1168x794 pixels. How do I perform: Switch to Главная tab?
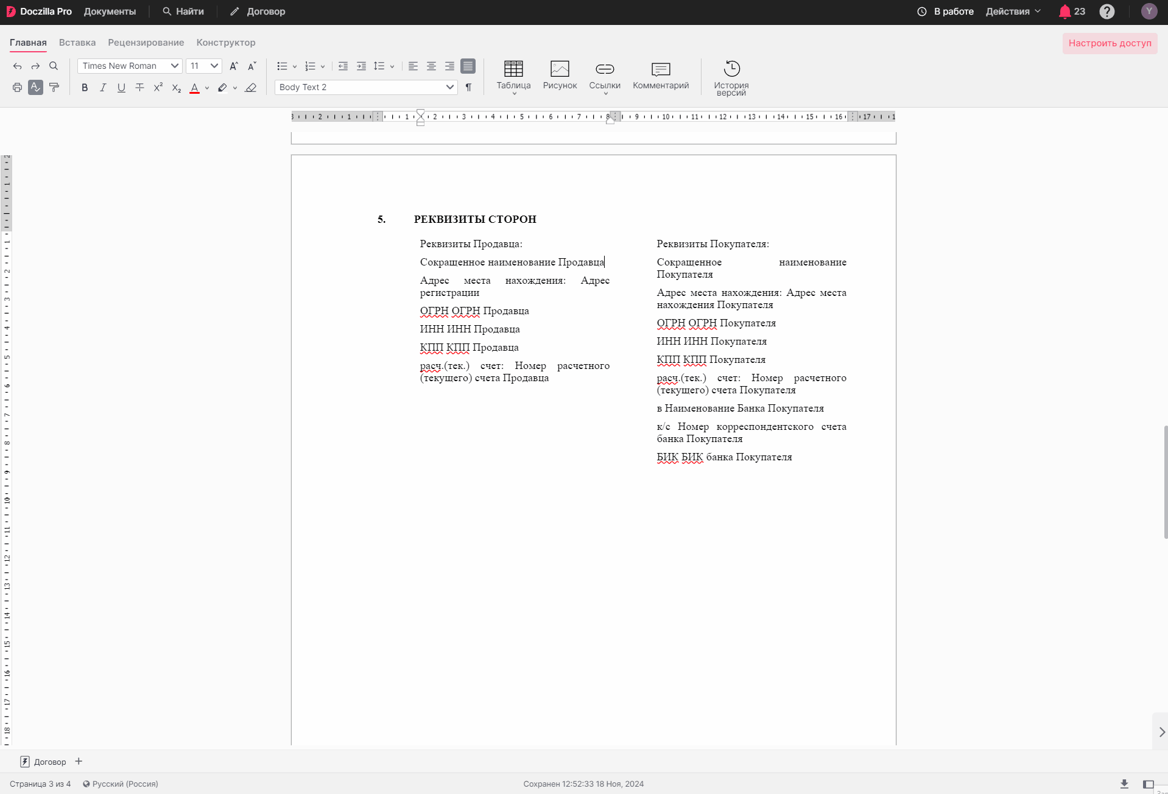[x=28, y=43]
